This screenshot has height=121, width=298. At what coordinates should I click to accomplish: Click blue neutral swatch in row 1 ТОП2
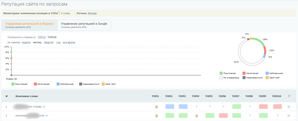170,107
